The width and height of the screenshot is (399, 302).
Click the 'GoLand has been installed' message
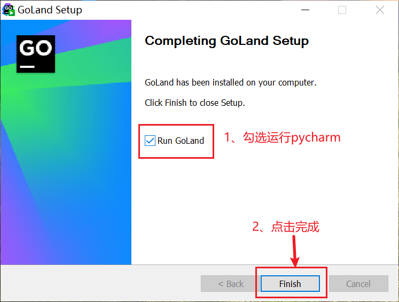[x=231, y=82]
